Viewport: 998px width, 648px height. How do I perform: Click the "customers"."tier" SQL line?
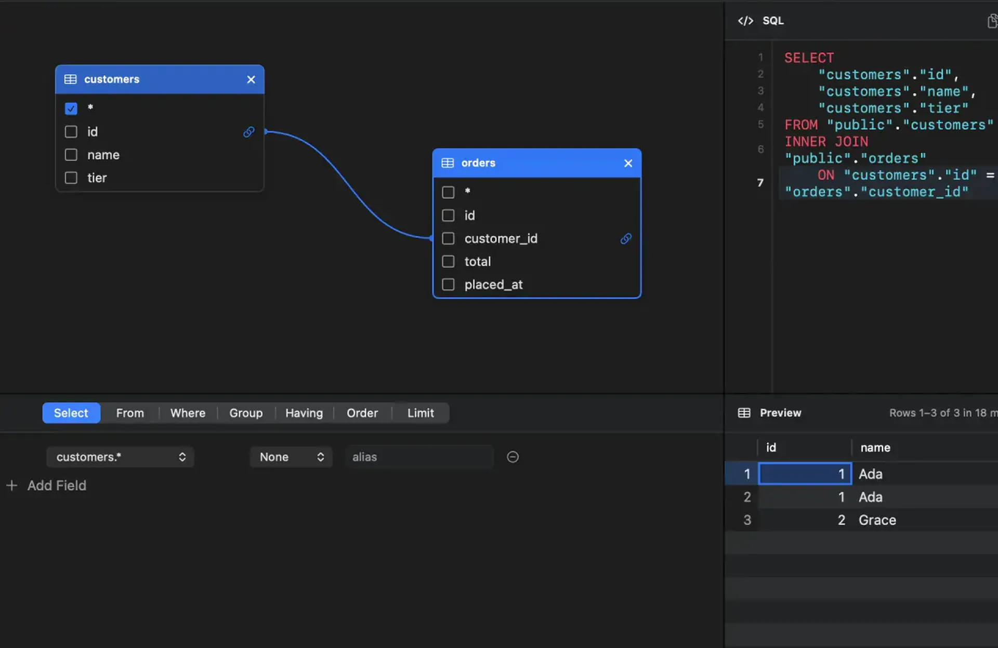pos(893,108)
